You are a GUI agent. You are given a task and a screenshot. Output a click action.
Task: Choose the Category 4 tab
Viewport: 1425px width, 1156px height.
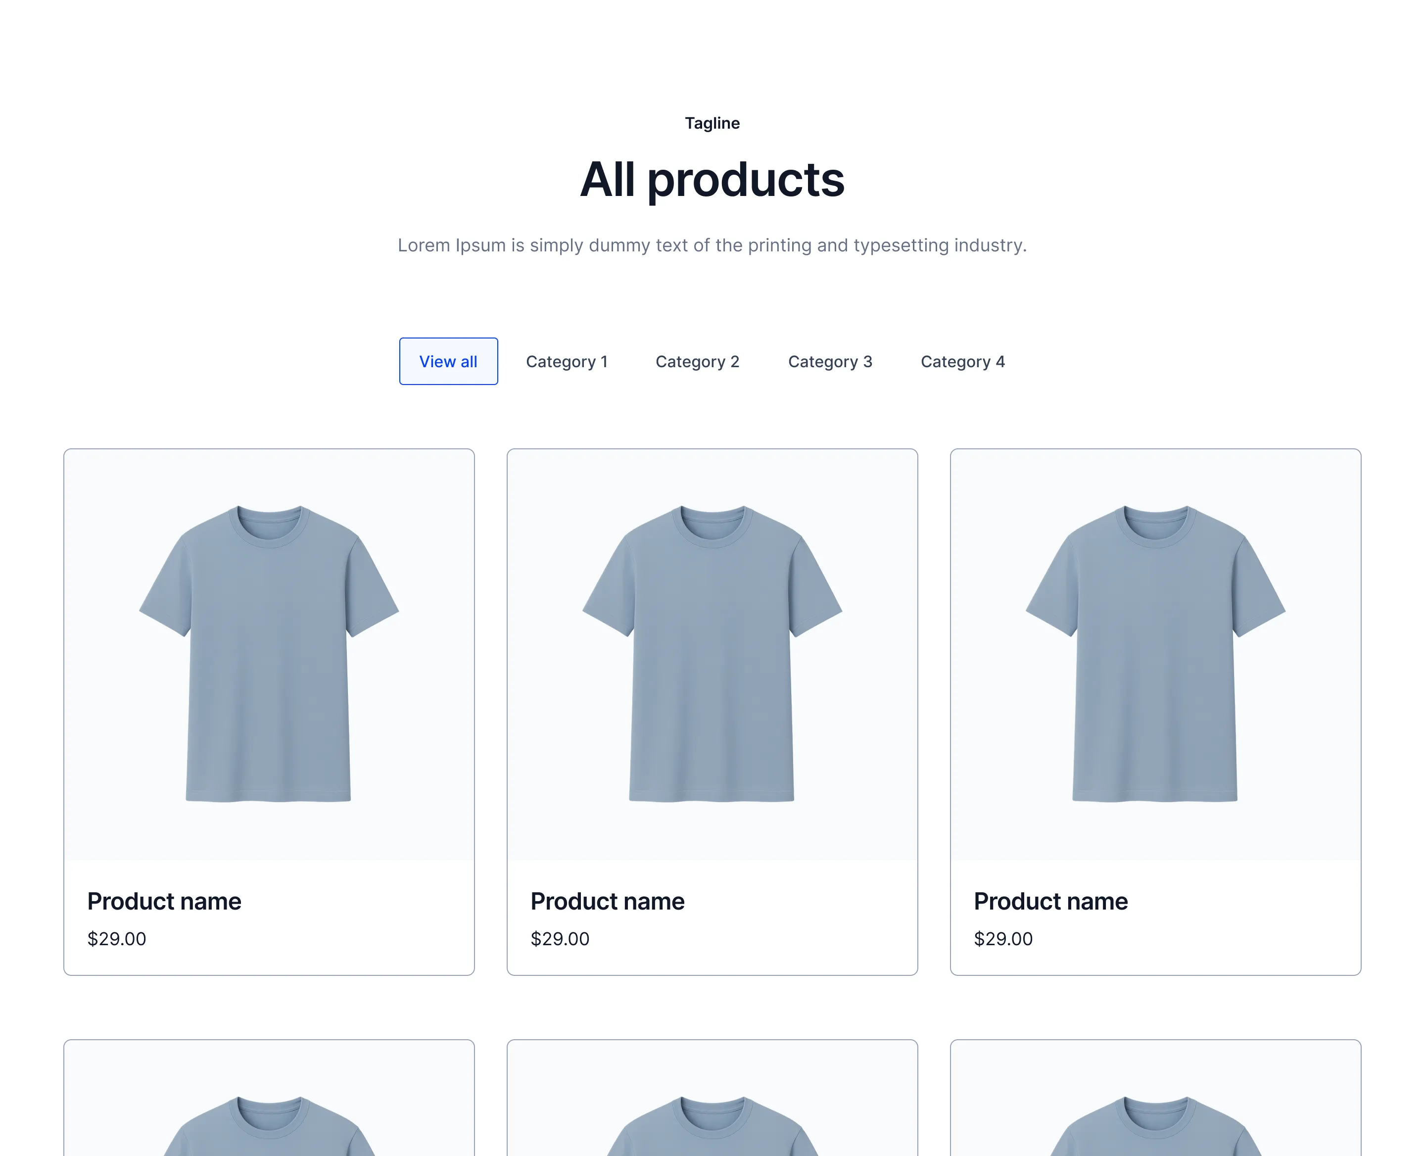click(962, 361)
